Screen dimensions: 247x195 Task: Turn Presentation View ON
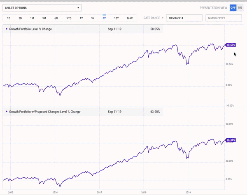pyautogui.click(x=240, y=8)
